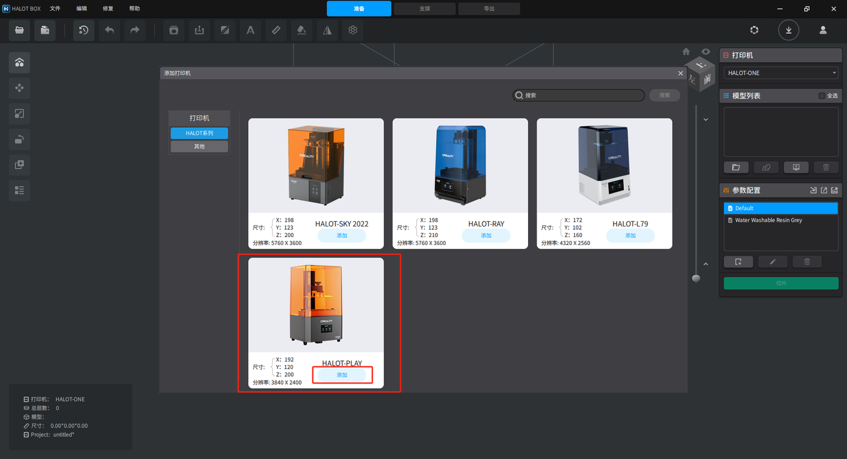Select the scale sidebar tool
Viewport: 847px width, 459px height.
click(x=19, y=114)
